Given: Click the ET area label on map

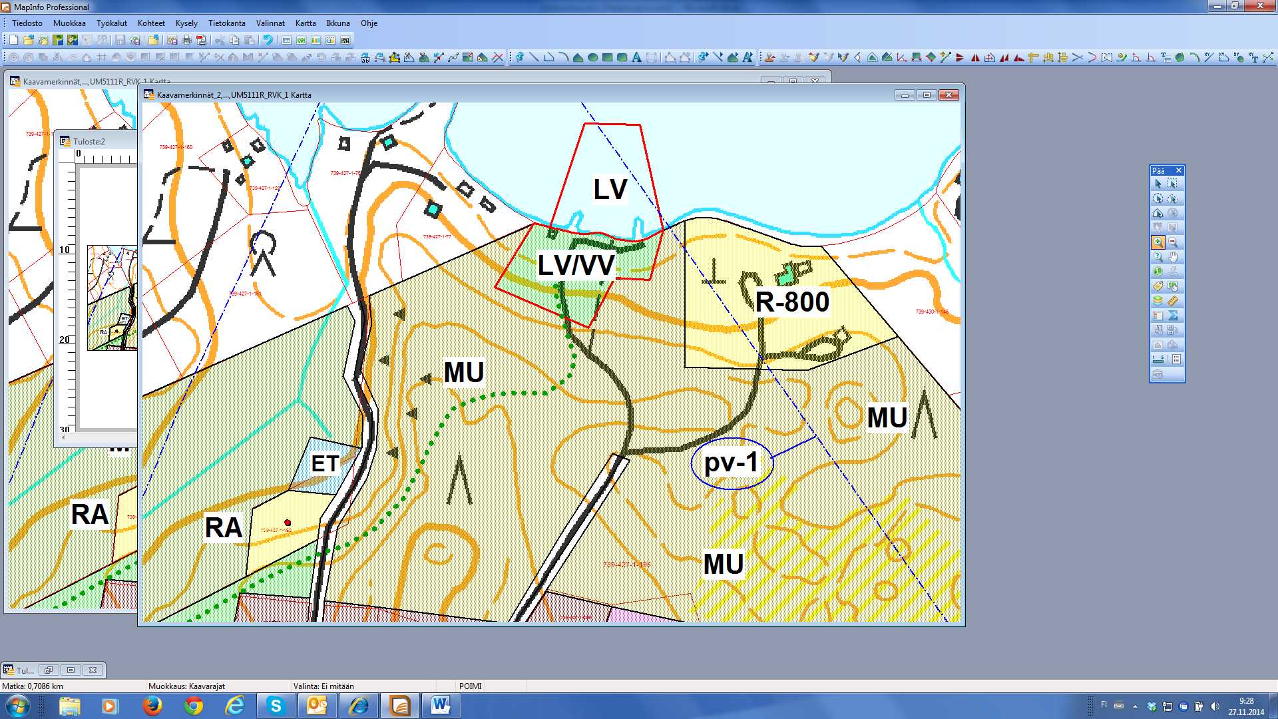Looking at the screenshot, I should tap(325, 463).
